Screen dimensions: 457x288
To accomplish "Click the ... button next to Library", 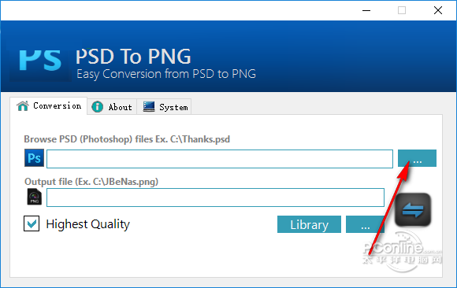I will (365, 224).
